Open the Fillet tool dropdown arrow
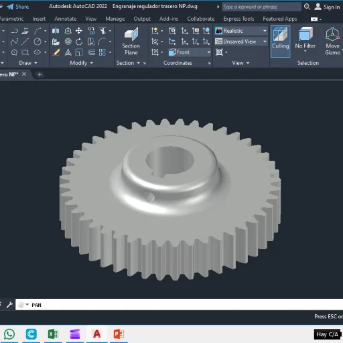 click(x=110, y=42)
